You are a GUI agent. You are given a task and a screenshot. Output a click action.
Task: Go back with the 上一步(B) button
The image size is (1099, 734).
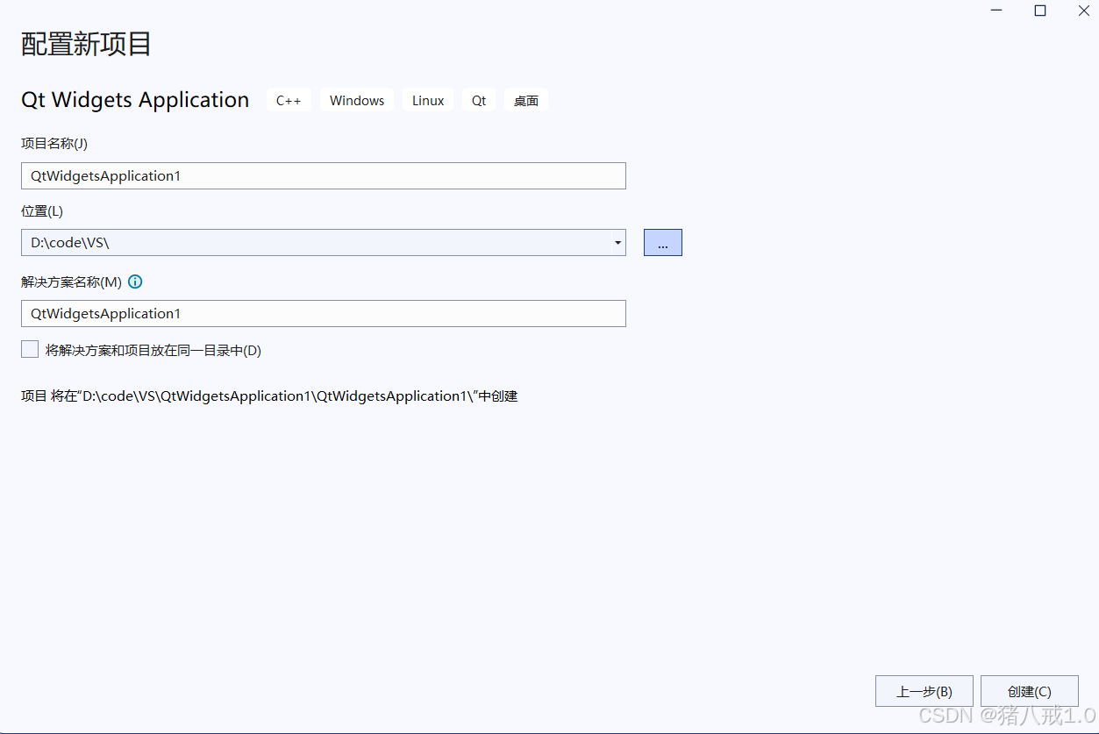924,691
